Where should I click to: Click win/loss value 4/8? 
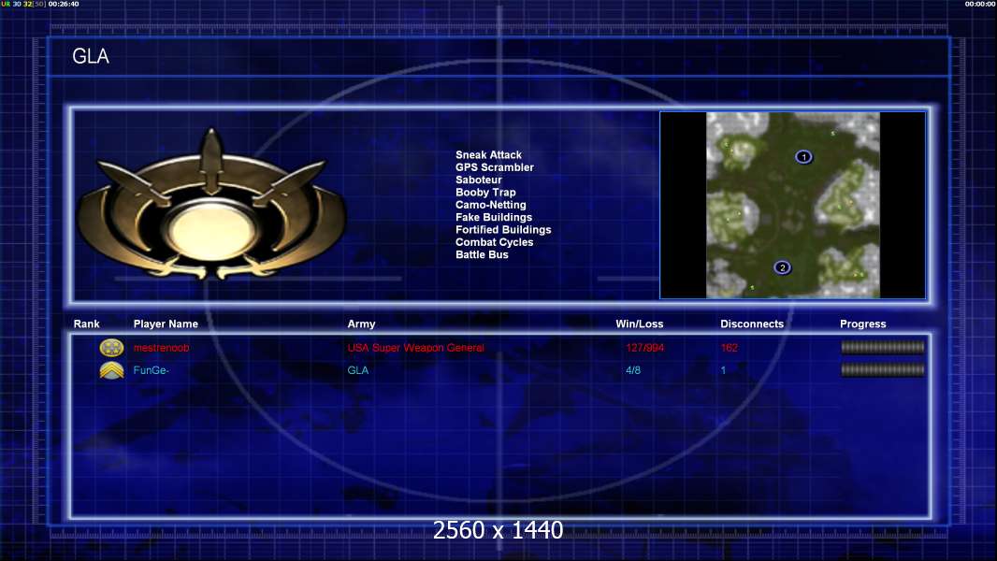[632, 370]
